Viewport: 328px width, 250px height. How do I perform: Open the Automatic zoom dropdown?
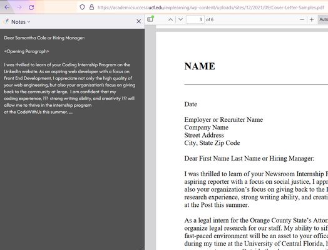click(x=323, y=19)
